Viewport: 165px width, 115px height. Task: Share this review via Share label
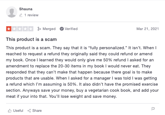37,111
